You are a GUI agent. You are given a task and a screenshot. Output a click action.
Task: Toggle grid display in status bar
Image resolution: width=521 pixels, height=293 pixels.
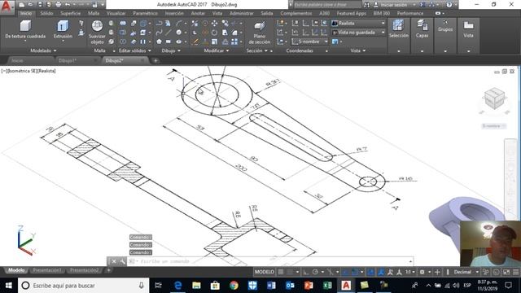[281, 272]
